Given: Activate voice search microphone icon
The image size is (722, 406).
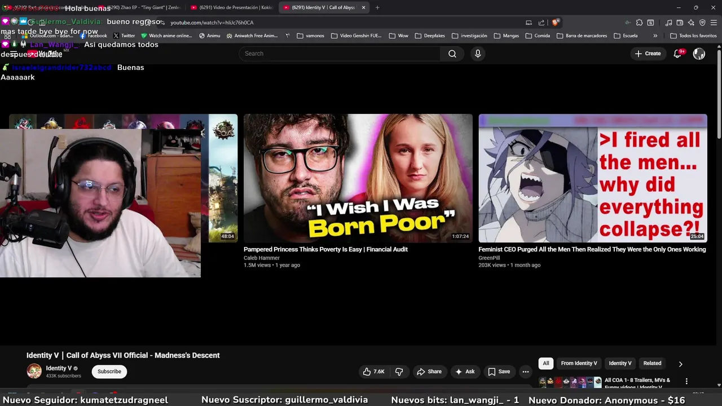Looking at the screenshot, I should [x=478, y=54].
